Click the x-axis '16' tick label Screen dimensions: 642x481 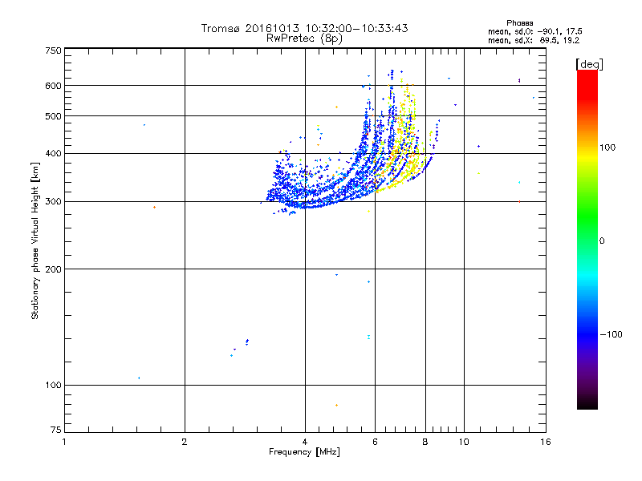[x=546, y=442]
